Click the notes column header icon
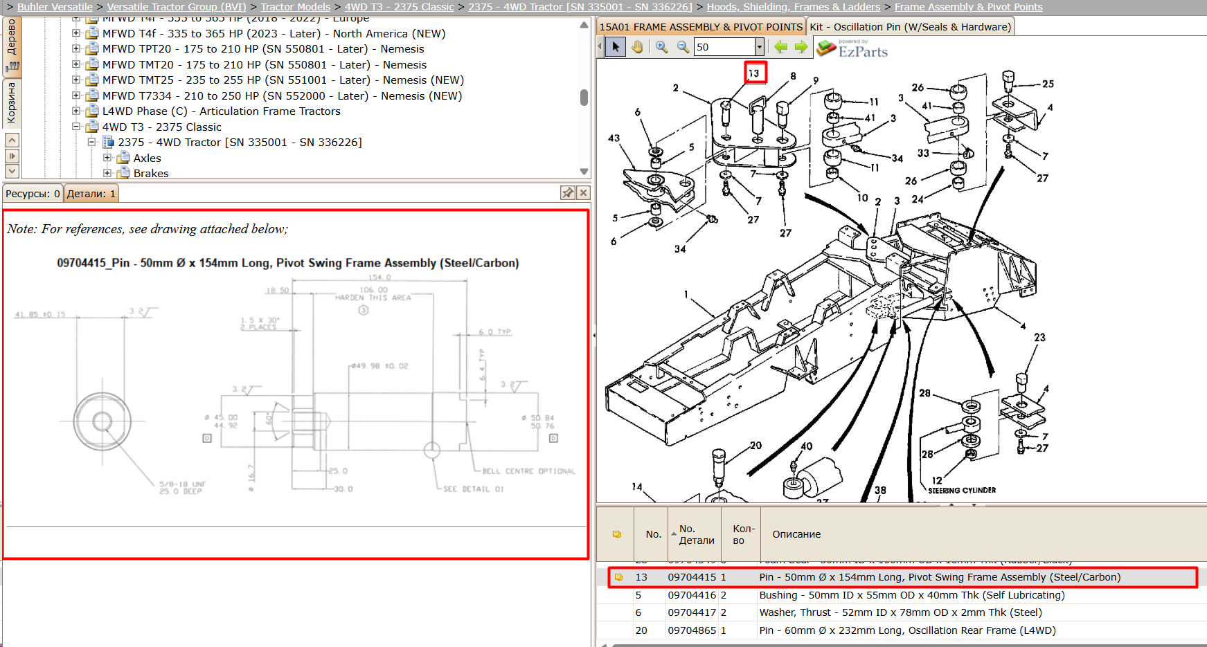The width and height of the screenshot is (1207, 647). coord(617,534)
